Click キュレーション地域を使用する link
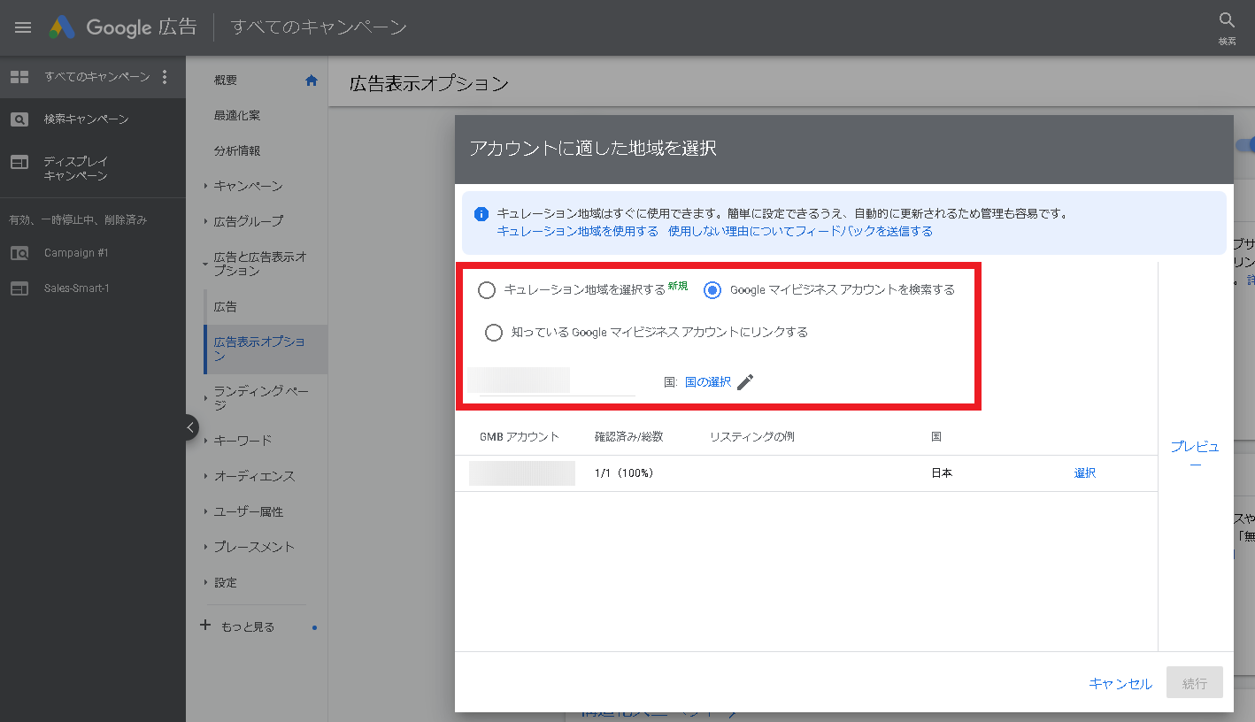 578,231
